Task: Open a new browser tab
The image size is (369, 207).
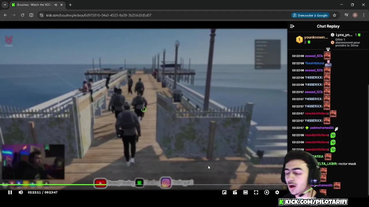Action: [70, 5]
